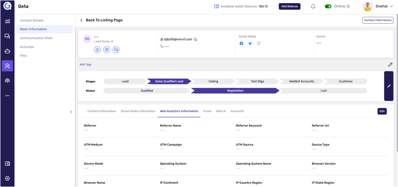Click the pencil icon beside Add Tags
398x187 pixels.
[x=390, y=64]
